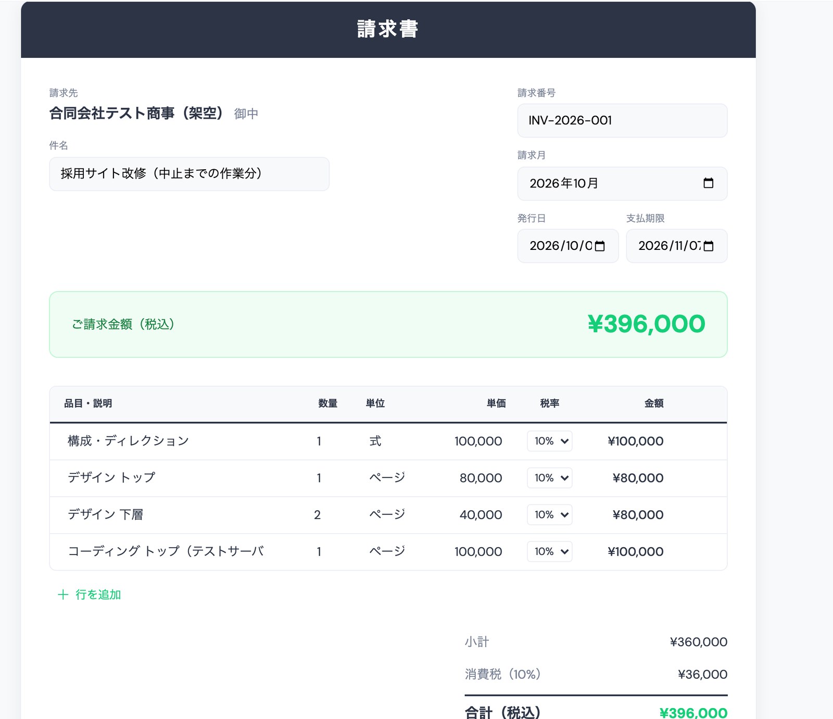Click the 請求月 field showing 2026年10月
The width and height of the screenshot is (833, 719).
622,183
